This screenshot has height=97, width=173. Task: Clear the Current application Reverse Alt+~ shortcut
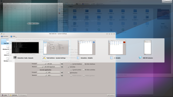pyautogui.click(x=62, y=75)
